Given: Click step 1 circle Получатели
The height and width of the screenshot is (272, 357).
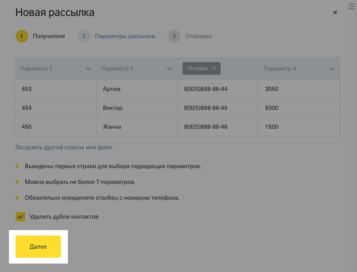Looking at the screenshot, I should (22, 36).
